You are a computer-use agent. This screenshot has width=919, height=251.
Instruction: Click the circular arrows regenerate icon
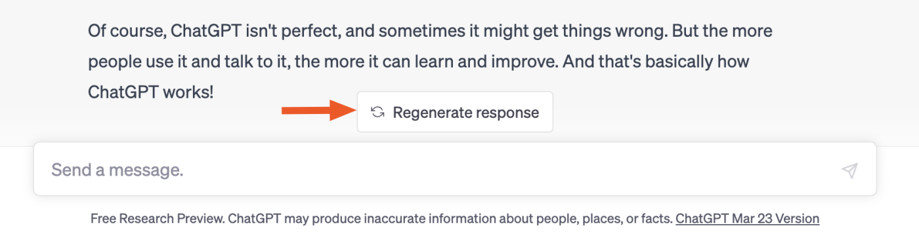[377, 112]
